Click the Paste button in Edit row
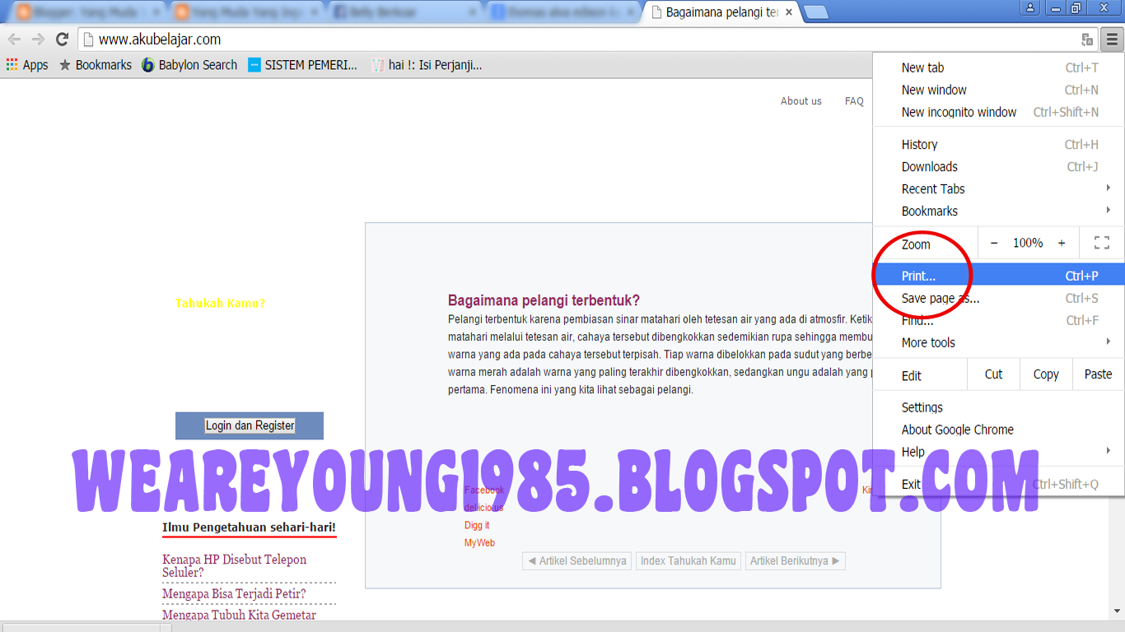 click(1099, 374)
